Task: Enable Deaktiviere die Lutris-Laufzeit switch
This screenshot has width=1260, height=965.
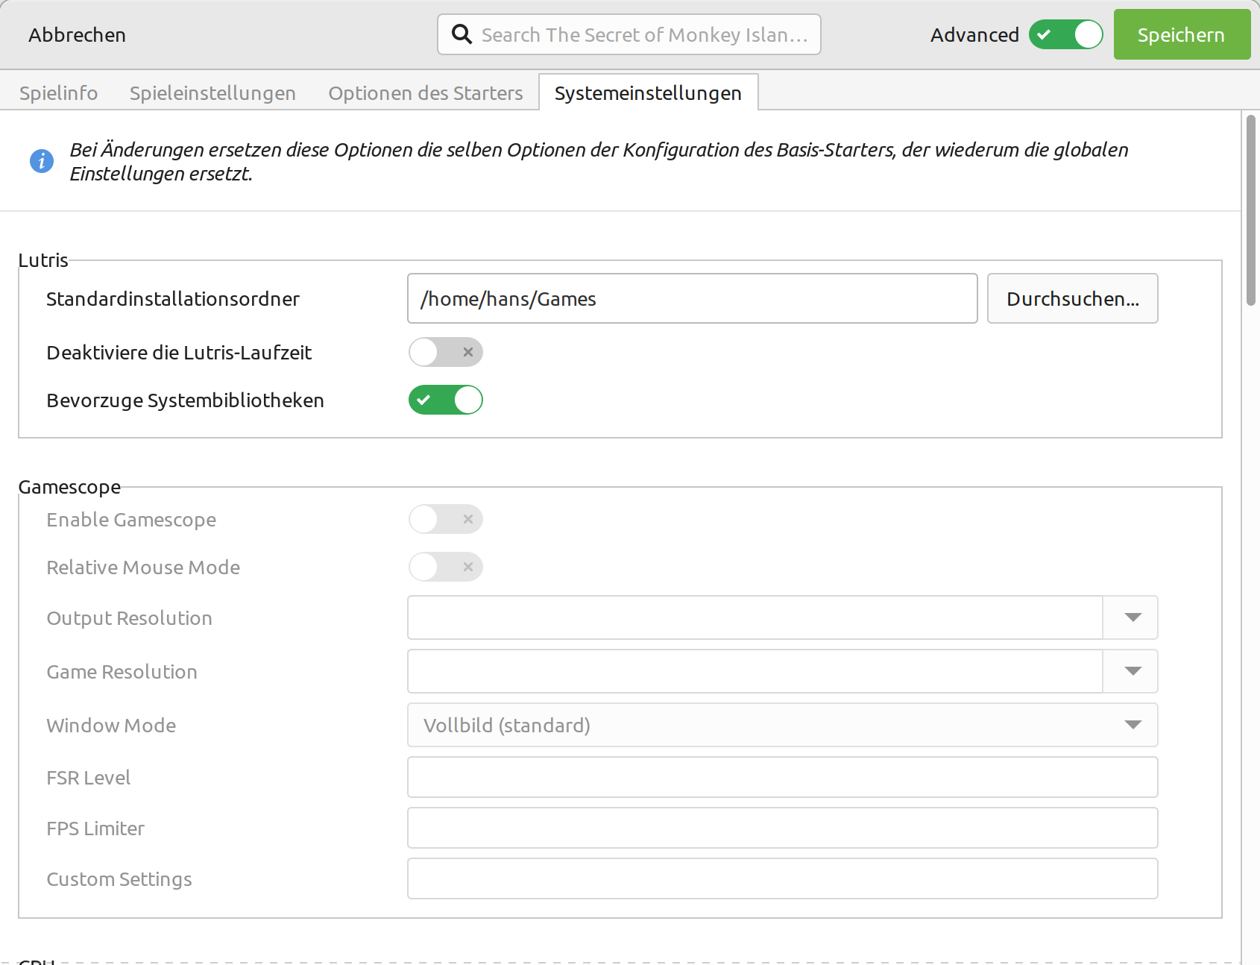Action: click(446, 352)
